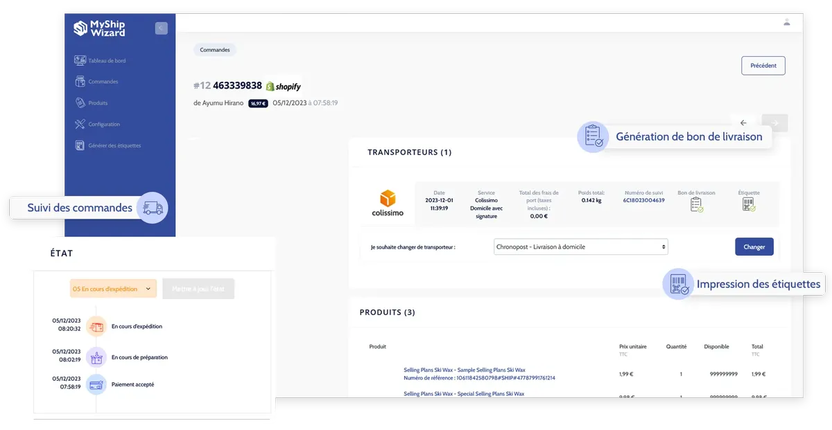This screenshot has width=832, height=430.
Task: Click the Tableau de bord sidebar icon
Action: coord(80,60)
